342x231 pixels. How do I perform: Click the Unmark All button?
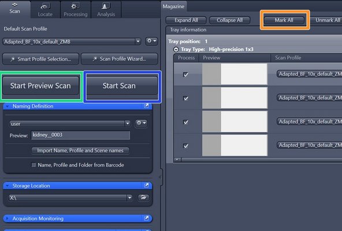tap(327, 20)
